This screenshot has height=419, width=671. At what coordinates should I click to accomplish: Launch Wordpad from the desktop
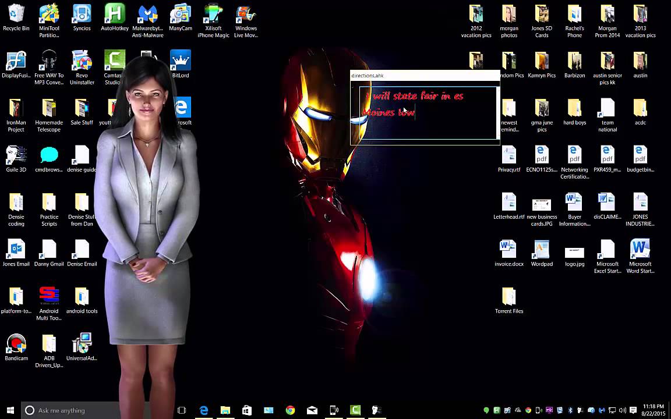(542, 253)
